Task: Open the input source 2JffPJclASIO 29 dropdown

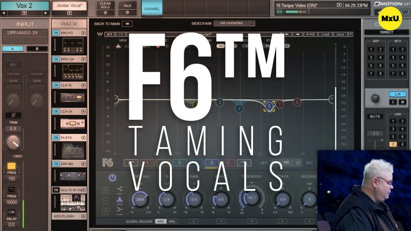Action: (x=44, y=33)
